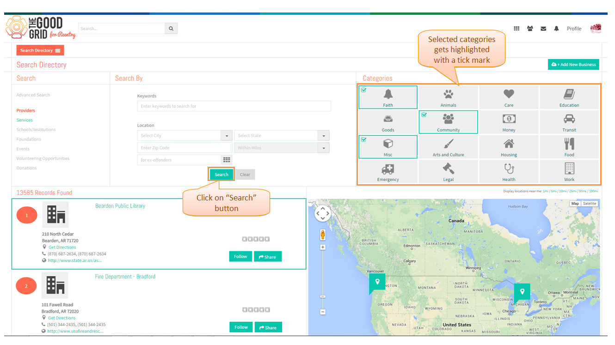Uncheck the Community category

(448, 122)
